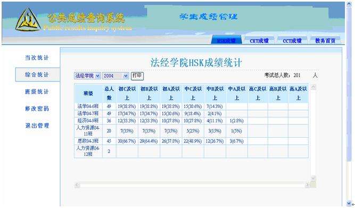Click the 中A及以上 column header
The image size is (355, 208).
(237, 94)
